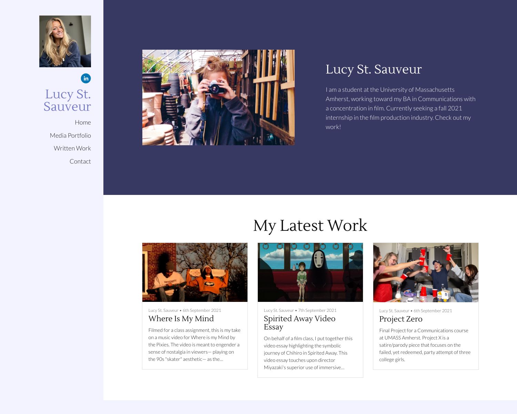Open the Project Zero post
Image resolution: width=517 pixels, height=414 pixels.
pyautogui.click(x=401, y=319)
